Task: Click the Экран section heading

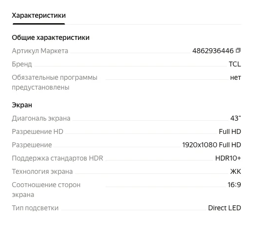Action: 22,105
